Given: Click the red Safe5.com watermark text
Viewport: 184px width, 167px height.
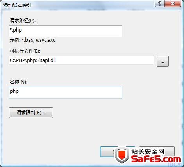Looking at the screenshot, I should 156,159.
